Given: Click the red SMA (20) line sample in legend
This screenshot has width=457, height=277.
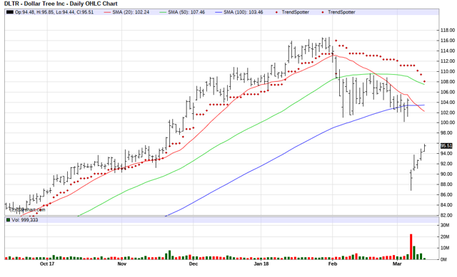Looking at the screenshot, I should pyautogui.click(x=107, y=12).
